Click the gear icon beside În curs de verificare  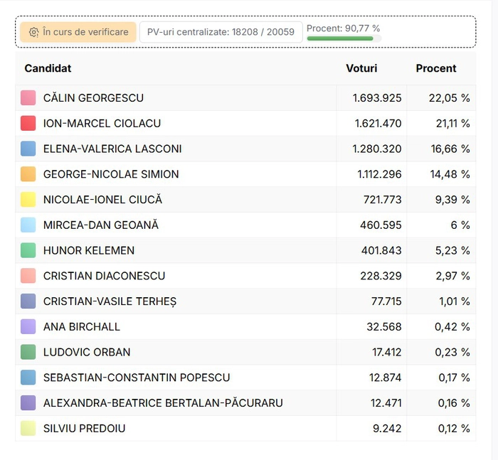[33, 32]
